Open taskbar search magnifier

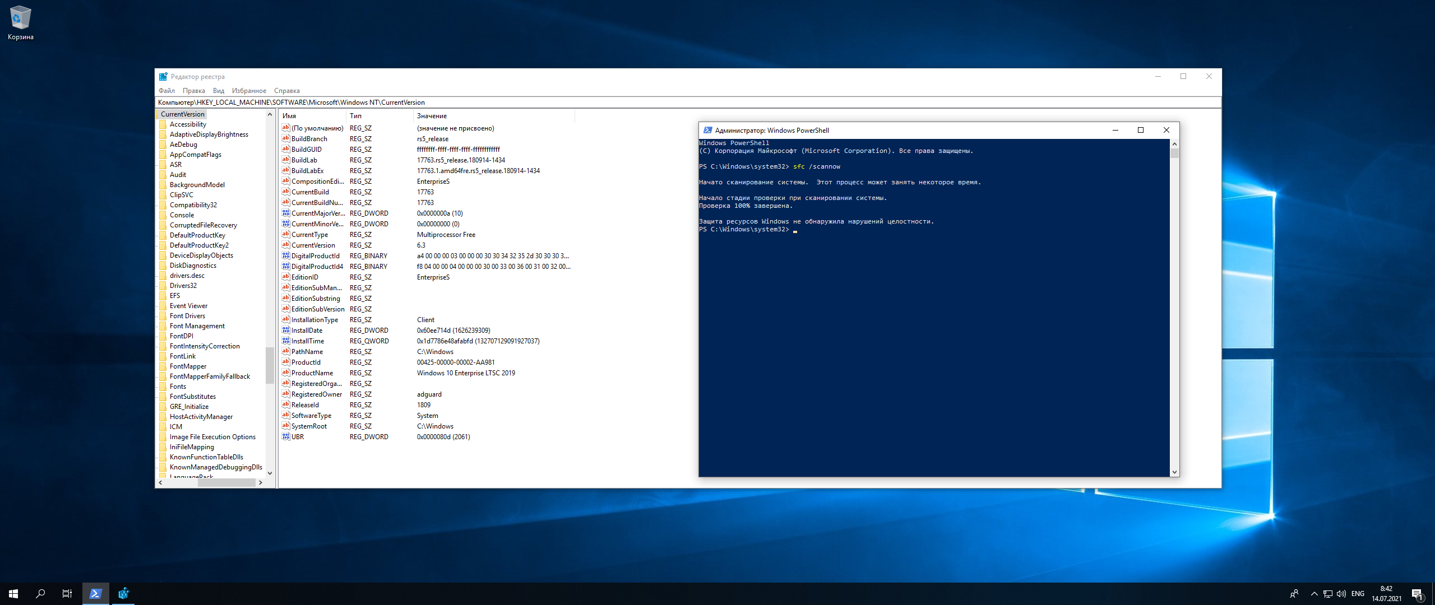click(x=40, y=594)
